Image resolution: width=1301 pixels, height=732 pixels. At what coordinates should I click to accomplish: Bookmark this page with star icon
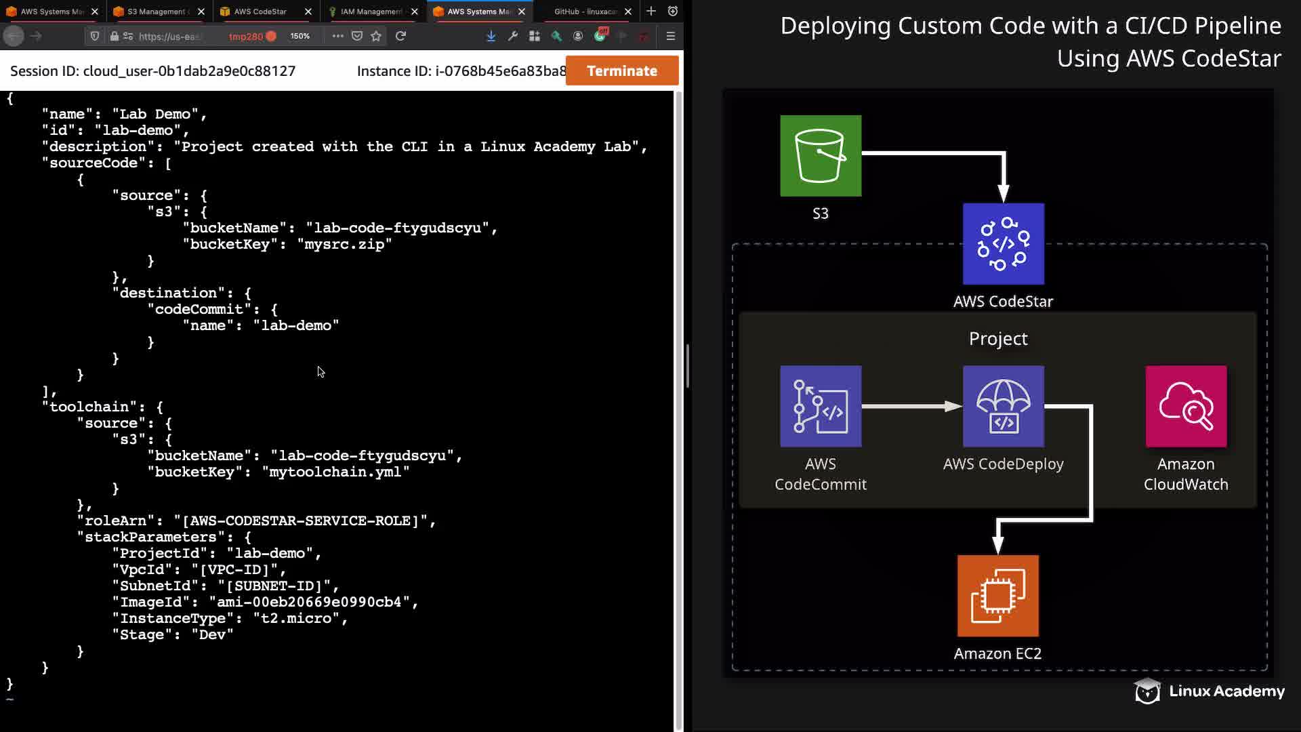tap(376, 36)
